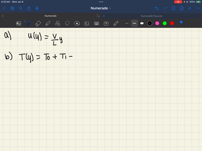Choose the thickest stroke width
Viewport: 202px width, 151px height.
[x=142, y=23]
